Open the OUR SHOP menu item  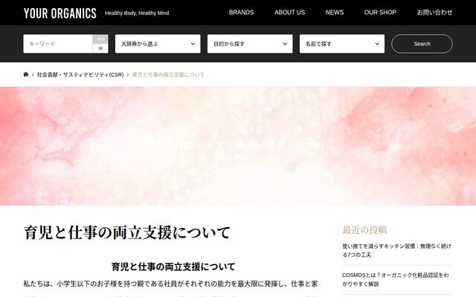380,13
